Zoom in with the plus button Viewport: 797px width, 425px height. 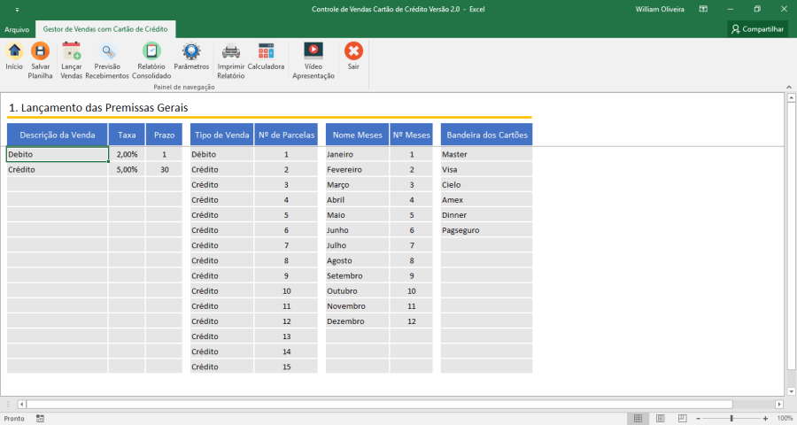coord(765,419)
